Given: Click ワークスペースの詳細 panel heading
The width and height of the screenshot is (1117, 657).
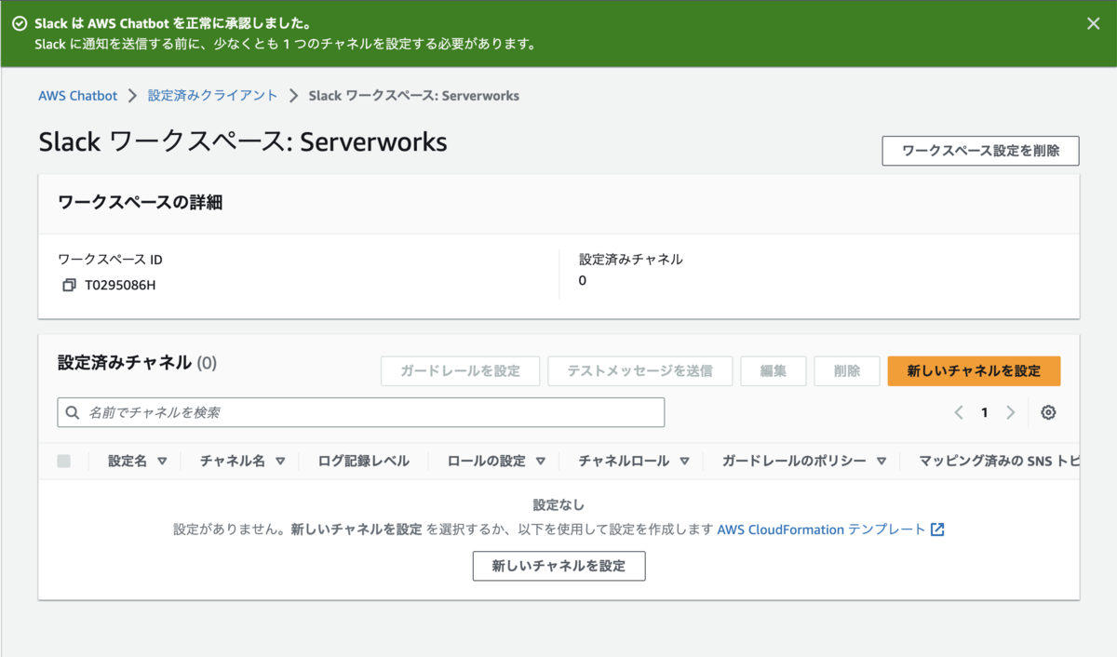Looking at the screenshot, I should coord(140,202).
